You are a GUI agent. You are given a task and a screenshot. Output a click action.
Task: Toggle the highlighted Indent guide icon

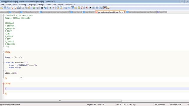(72, 8)
